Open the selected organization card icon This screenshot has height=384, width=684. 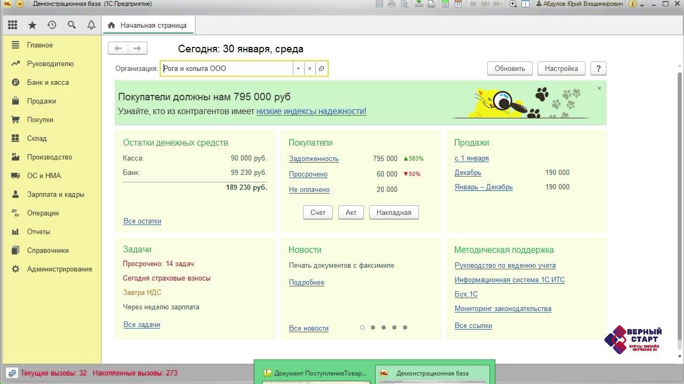point(321,68)
